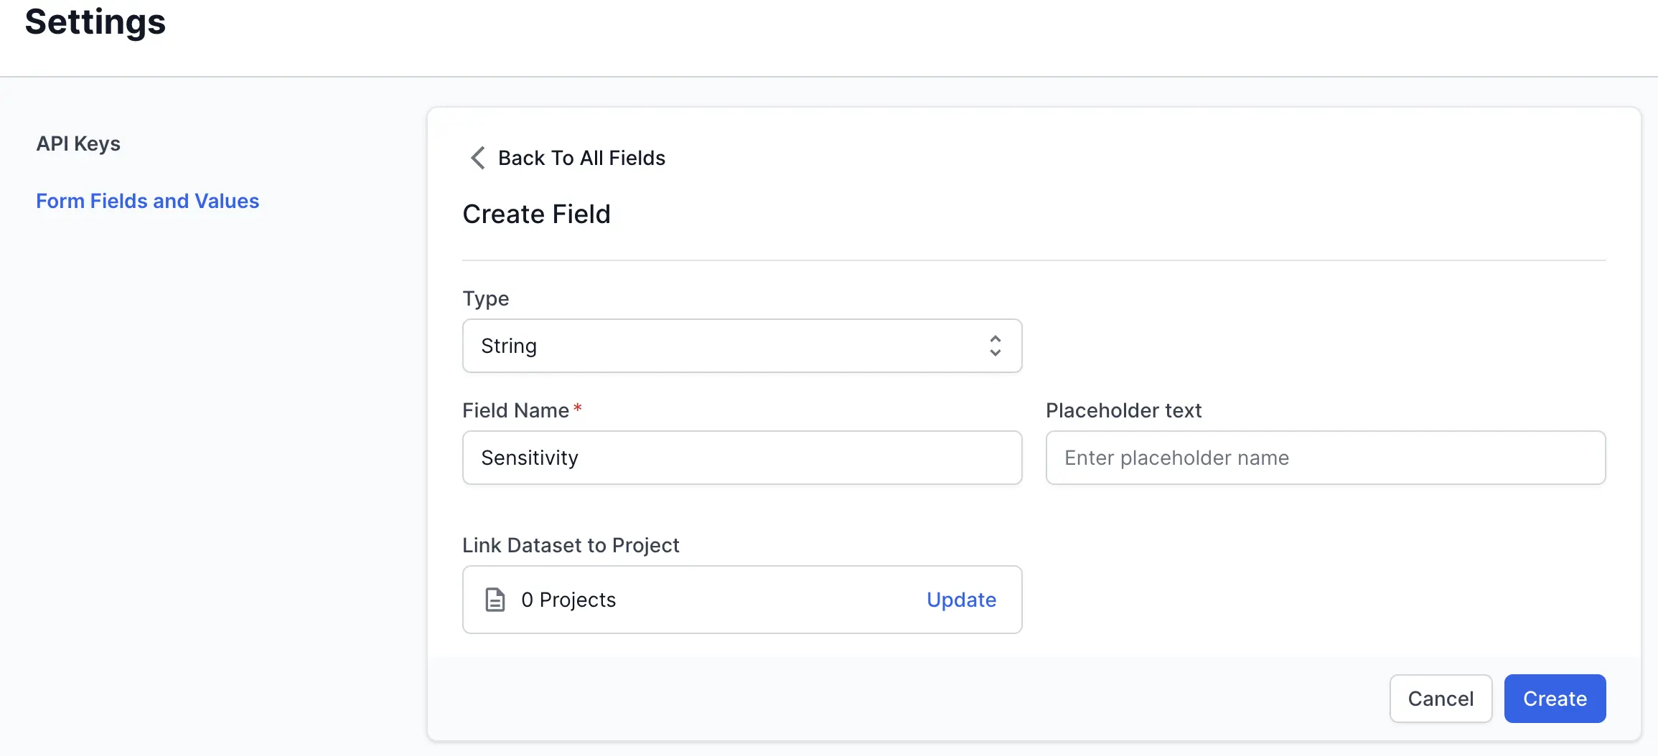Image resolution: width=1658 pixels, height=756 pixels.
Task: Focus the Field Name input containing Sensitivity
Action: coord(741,458)
